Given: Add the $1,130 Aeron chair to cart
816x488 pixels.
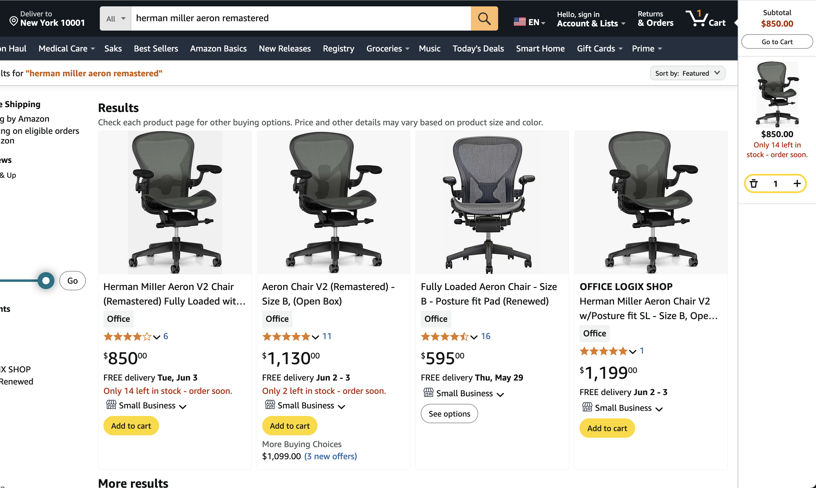Looking at the screenshot, I should coord(289,426).
